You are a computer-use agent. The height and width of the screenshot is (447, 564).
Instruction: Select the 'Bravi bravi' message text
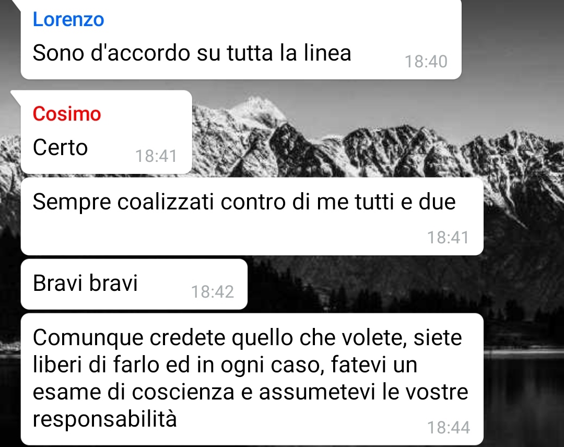85,283
